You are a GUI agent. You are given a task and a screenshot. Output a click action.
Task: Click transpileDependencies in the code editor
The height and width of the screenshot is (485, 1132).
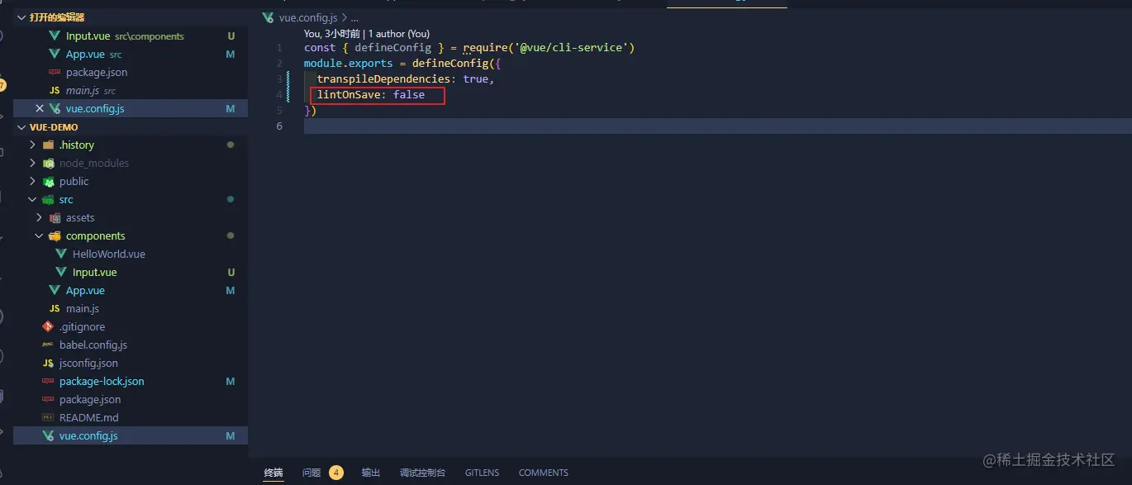(x=383, y=79)
